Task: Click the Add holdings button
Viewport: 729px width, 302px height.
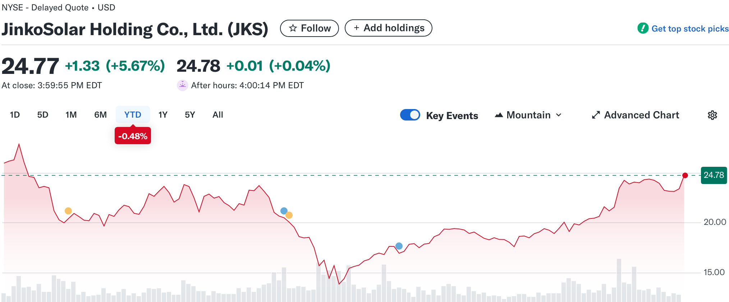Action: click(x=388, y=28)
